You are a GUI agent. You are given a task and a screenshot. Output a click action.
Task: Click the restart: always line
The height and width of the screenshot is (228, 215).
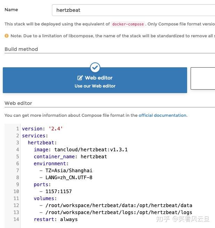(56, 219)
